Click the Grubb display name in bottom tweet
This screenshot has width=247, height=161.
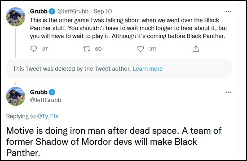(39, 92)
